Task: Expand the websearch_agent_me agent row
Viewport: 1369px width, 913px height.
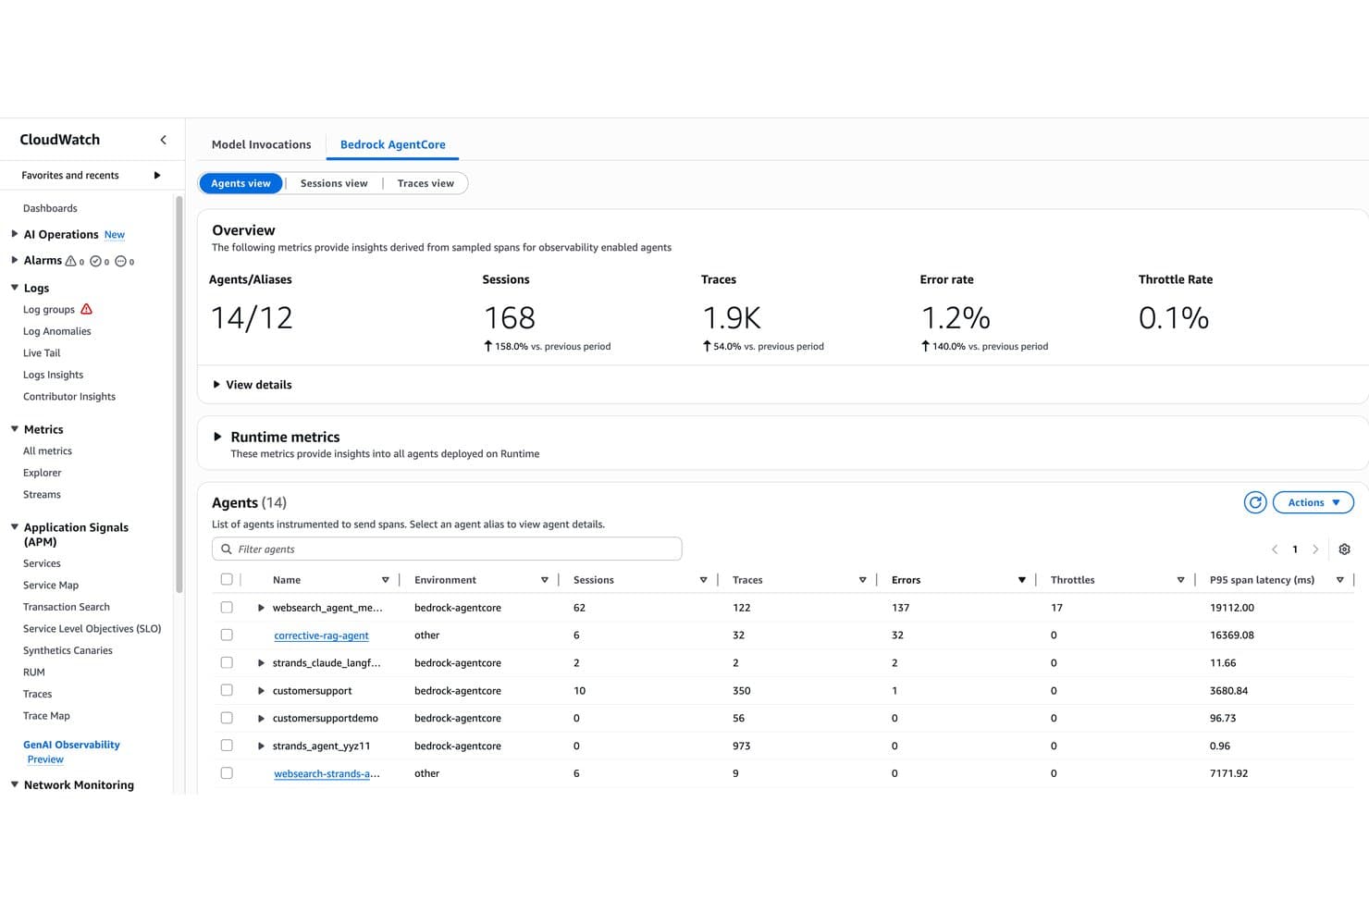Action: [261, 608]
